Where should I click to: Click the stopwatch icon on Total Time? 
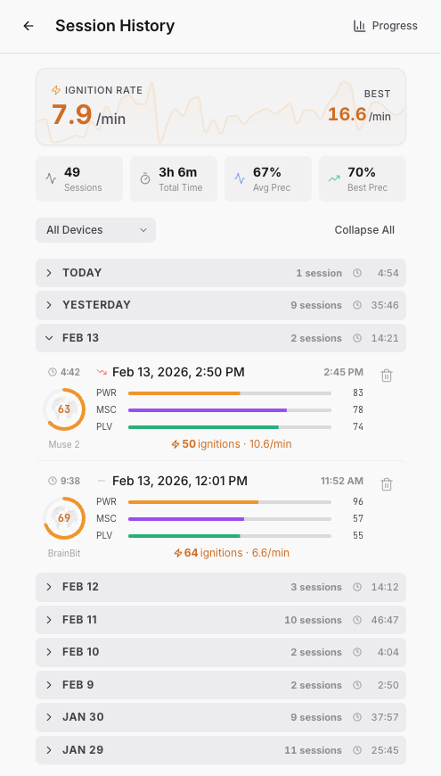[x=145, y=178]
